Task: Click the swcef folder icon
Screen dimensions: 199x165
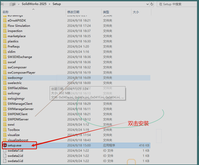Action: (5, 62)
